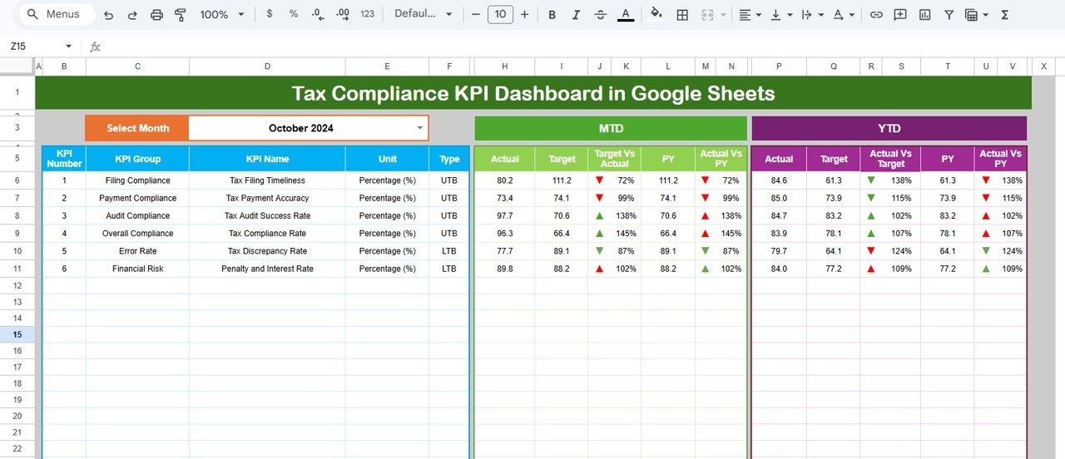Viewport: 1065px width, 459px height.
Task: Format as currency with dollar icon
Action: coord(269,14)
